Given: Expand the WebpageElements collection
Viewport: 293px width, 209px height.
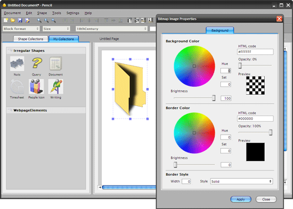Looking at the screenshot, I should point(10,110).
